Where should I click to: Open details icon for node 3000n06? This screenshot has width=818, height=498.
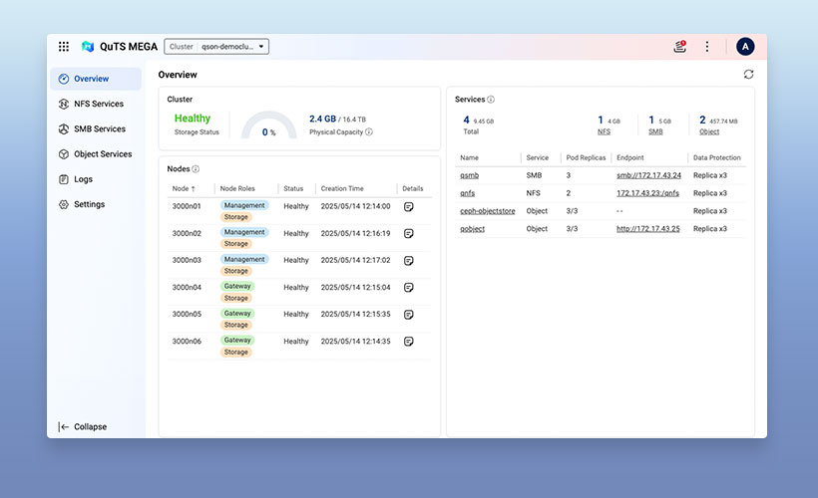point(409,342)
